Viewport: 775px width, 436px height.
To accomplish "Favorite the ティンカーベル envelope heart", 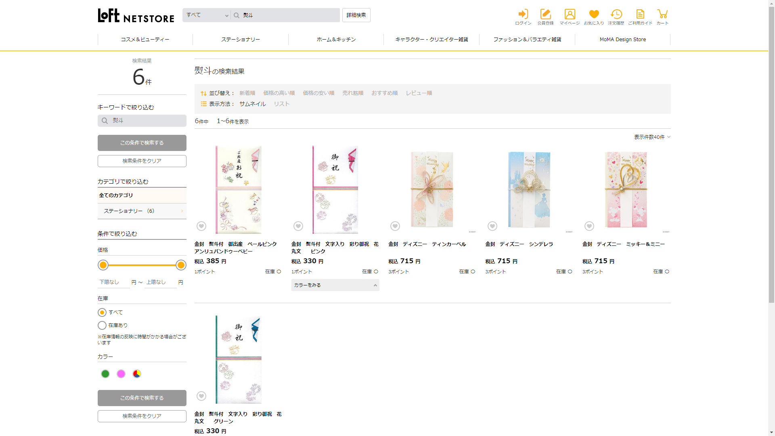I will (395, 226).
